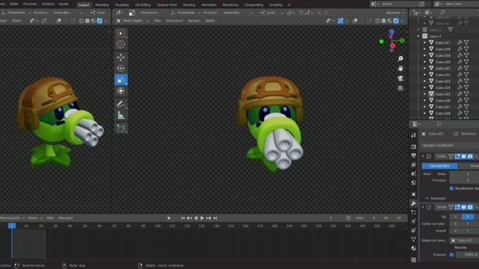Toggle Subdiv modifier render camera visibility
The image size is (479, 269).
(470, 156)
